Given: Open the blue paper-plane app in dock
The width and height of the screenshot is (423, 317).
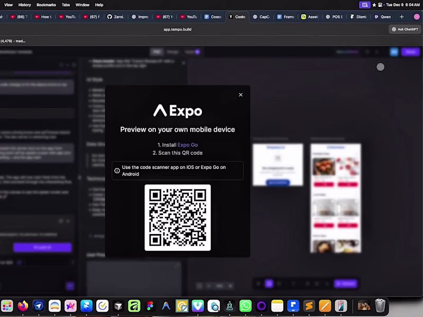Looking at the screenshot, I should (x=39, y=306).
